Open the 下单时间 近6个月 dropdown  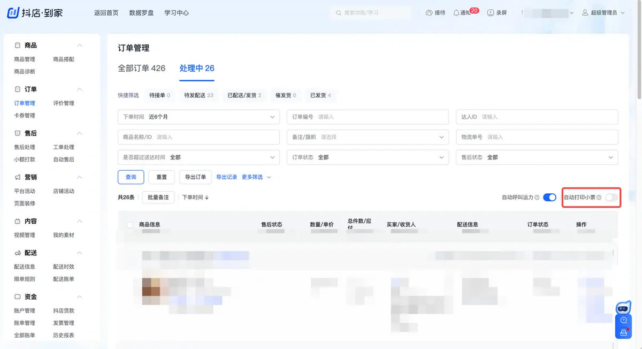tap(198, 117)
